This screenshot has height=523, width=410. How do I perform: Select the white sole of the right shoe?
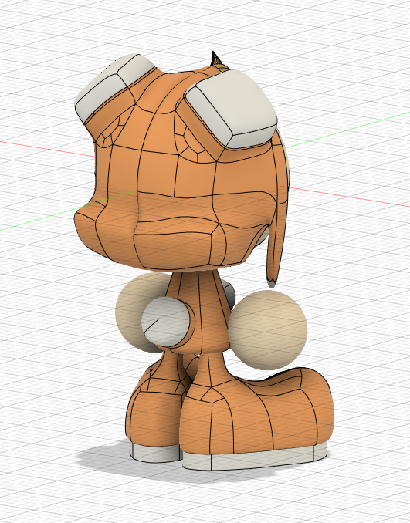254,459
